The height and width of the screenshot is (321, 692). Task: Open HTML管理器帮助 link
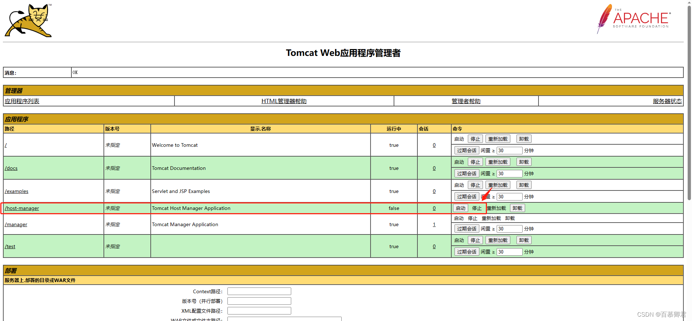pos(284,101)
